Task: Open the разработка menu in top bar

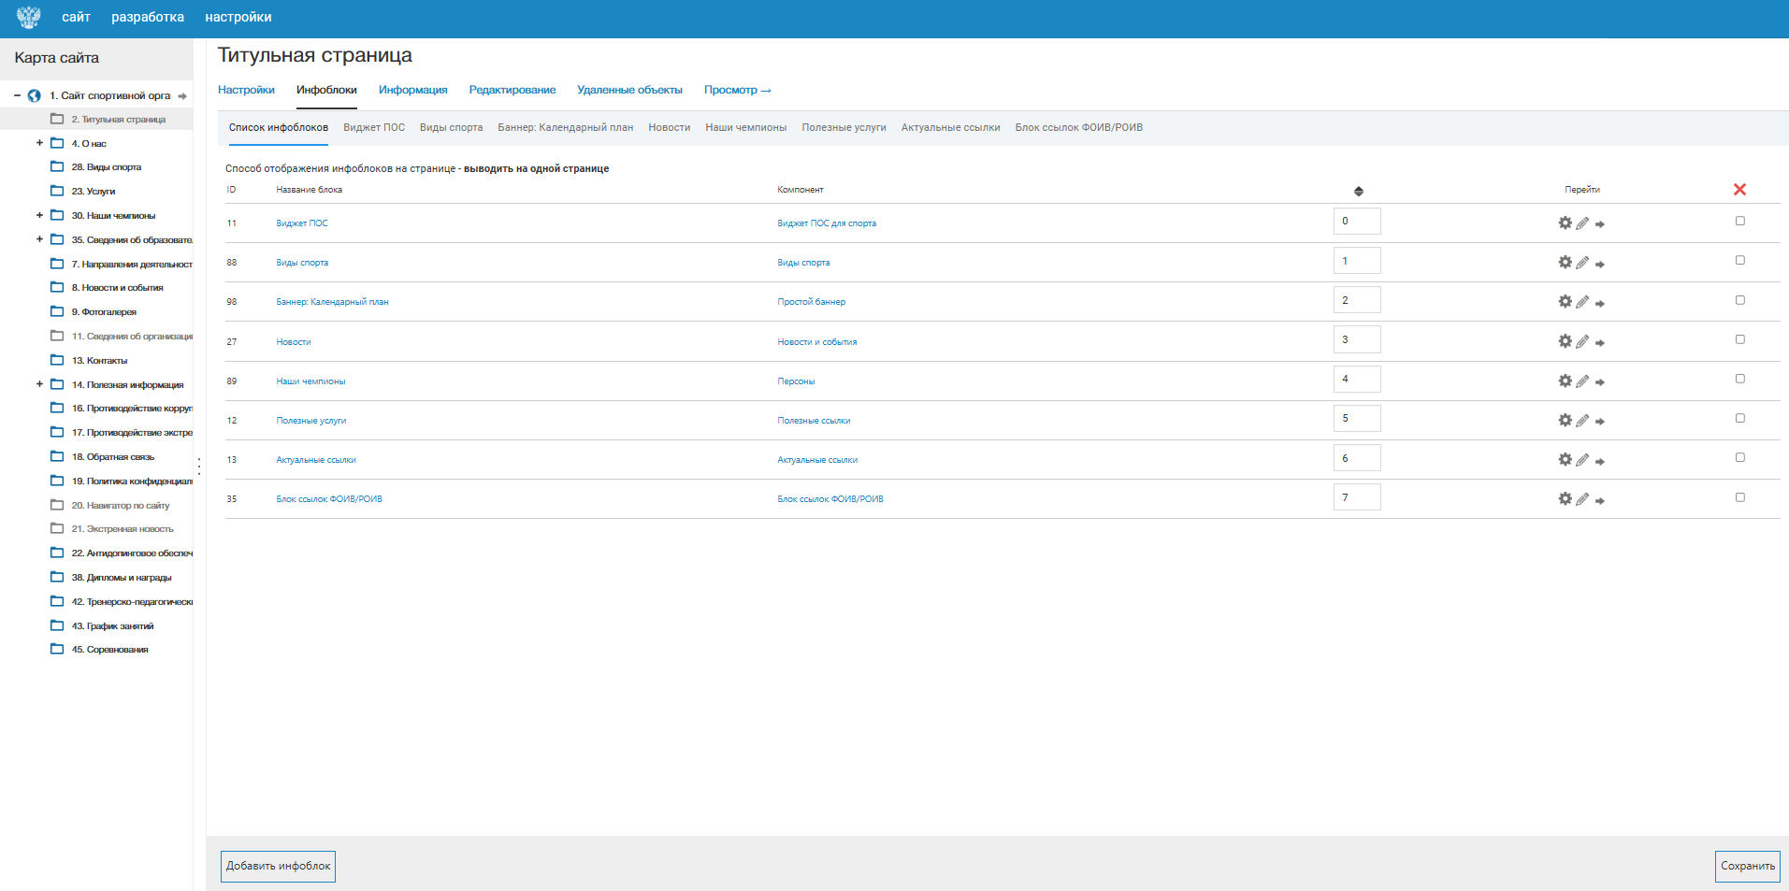Action: (148, 18)
